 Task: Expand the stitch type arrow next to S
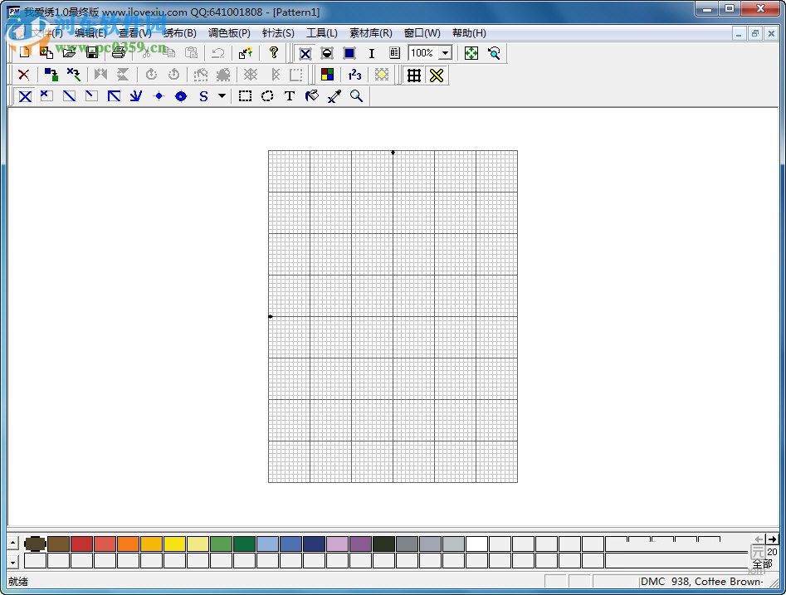(222, 96)
